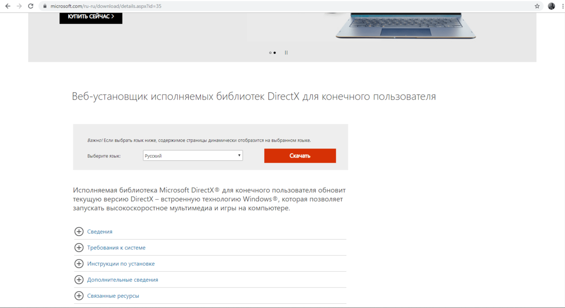Click the plus icon beside Связанные ресурсы
Image resolution: width=565 pixels, height=308 pixels.
pyautogui.click(x=79, y=295)
